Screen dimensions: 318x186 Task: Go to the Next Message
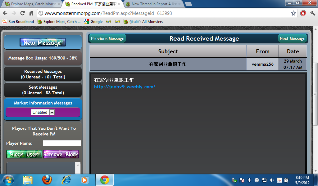pos(292,38)
